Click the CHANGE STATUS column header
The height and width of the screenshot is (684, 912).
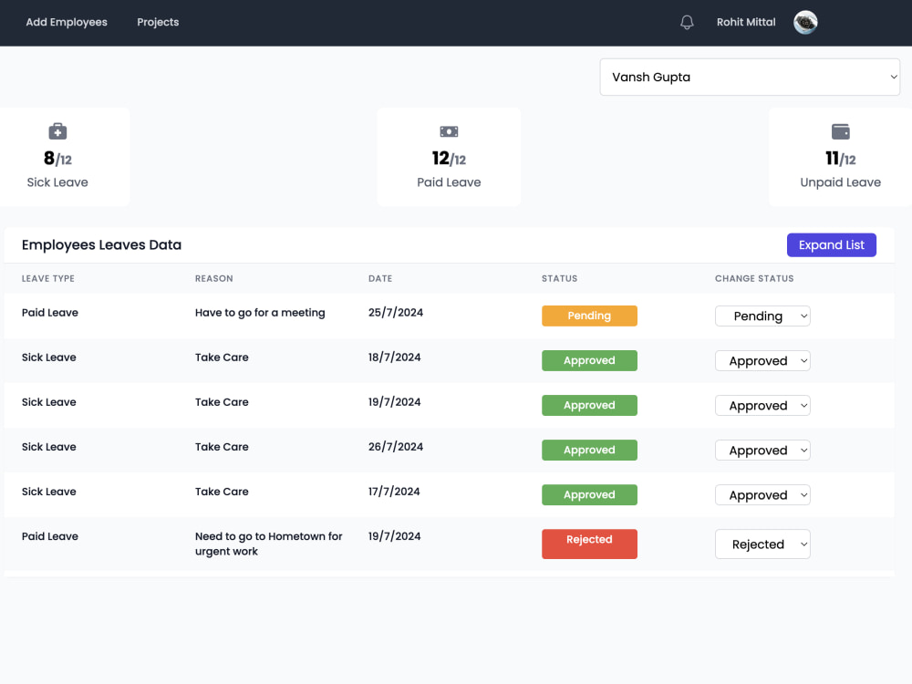pyautogui.click(x=754, y=278)
